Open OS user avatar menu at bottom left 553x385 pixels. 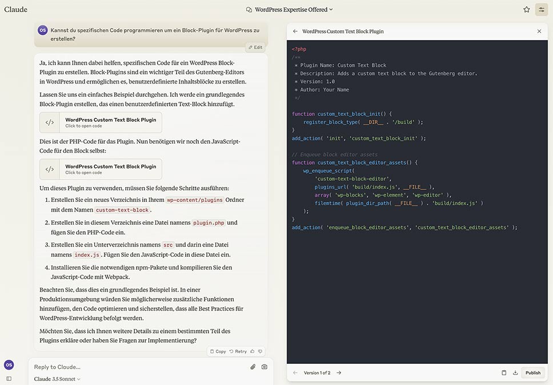[9, 364]
